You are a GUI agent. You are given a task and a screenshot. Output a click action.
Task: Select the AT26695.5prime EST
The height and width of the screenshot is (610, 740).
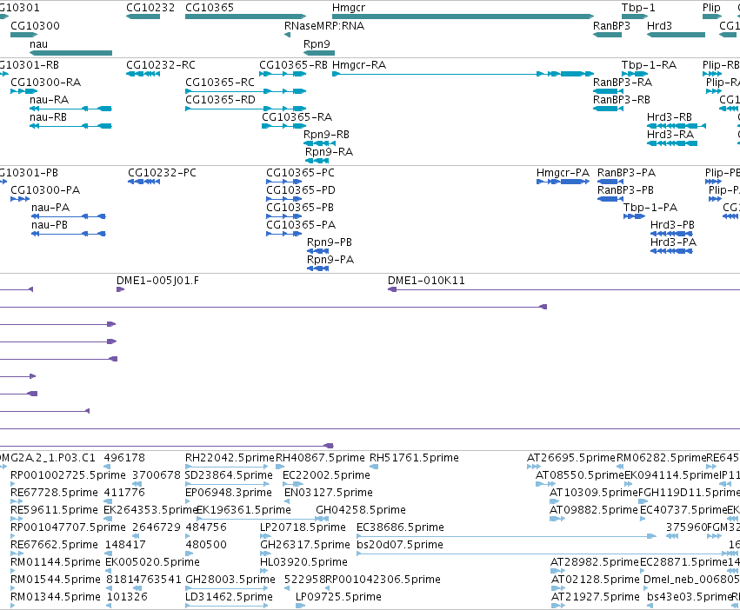[x=534, y=467]
